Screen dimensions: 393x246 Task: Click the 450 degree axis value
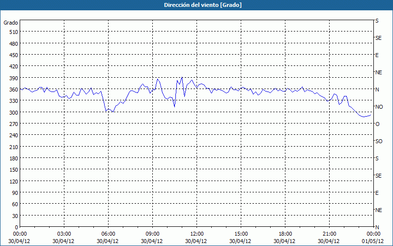coord(14,55)
